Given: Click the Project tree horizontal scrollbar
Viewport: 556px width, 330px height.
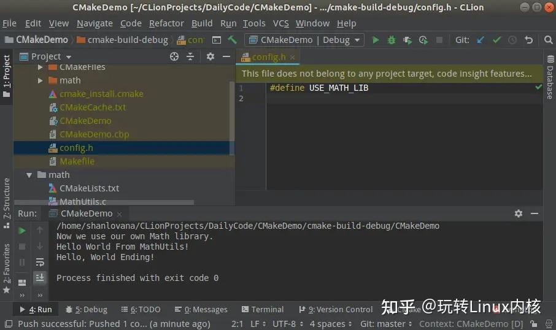Looking at the screenshot, I should click(104, 202).
